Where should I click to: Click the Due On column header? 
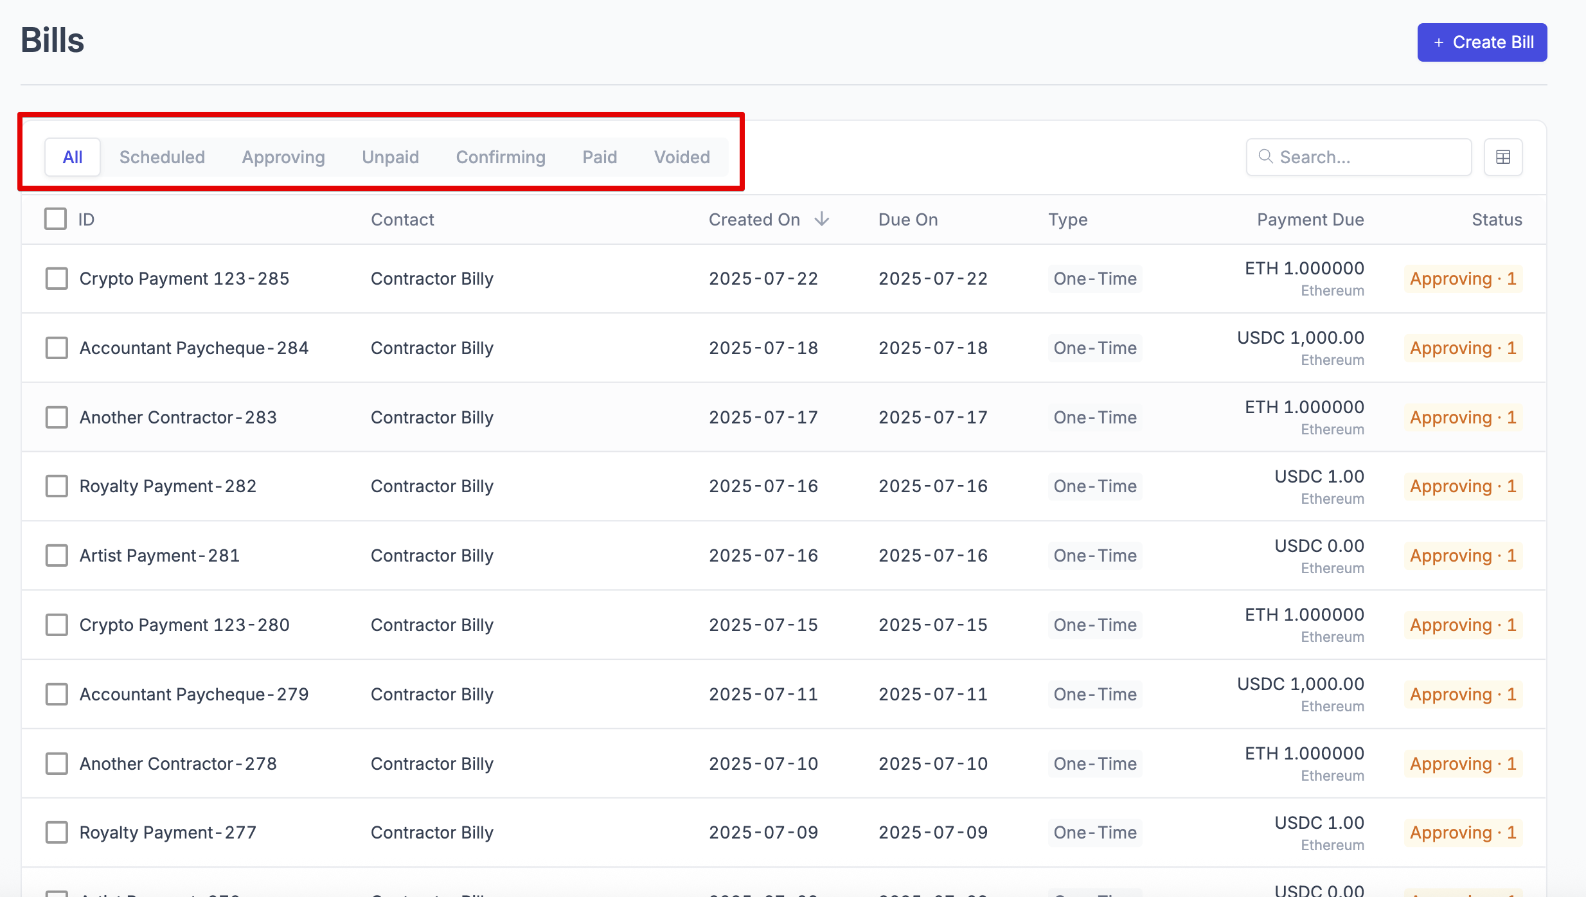pos(908,220)
